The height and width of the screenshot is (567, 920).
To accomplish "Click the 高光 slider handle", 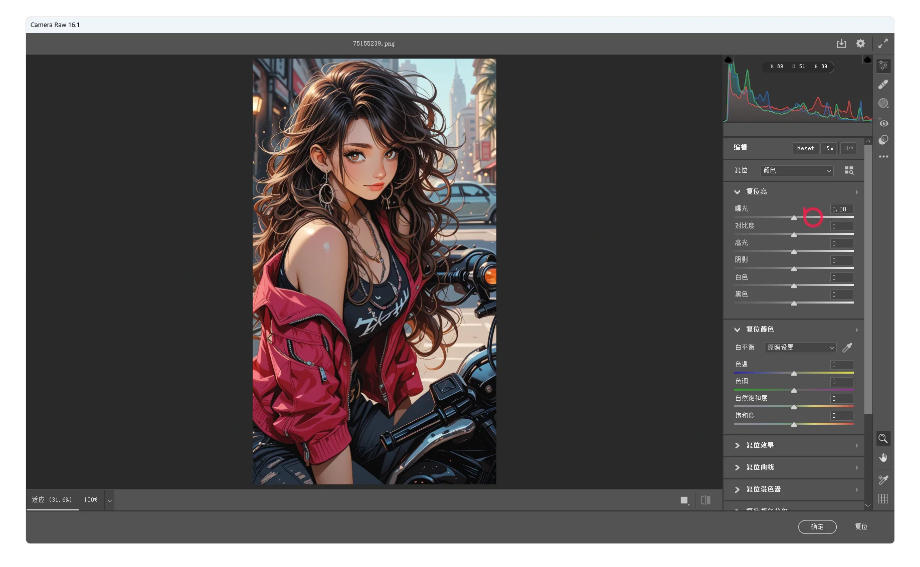I will pyautogui.click(x=794, y=251).
